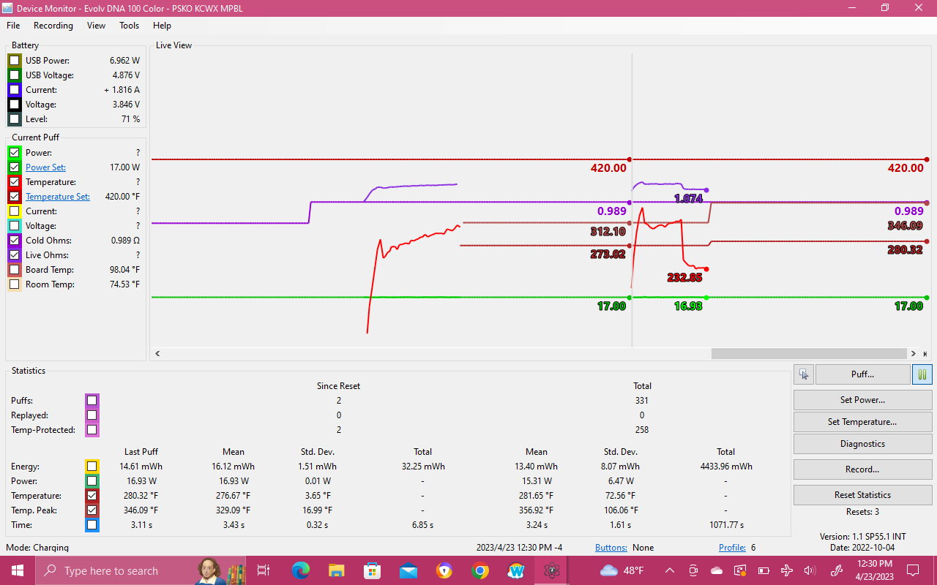937x585 pixels.
Task: Click the pause live view icon
Action: click(x=922, y=374)
